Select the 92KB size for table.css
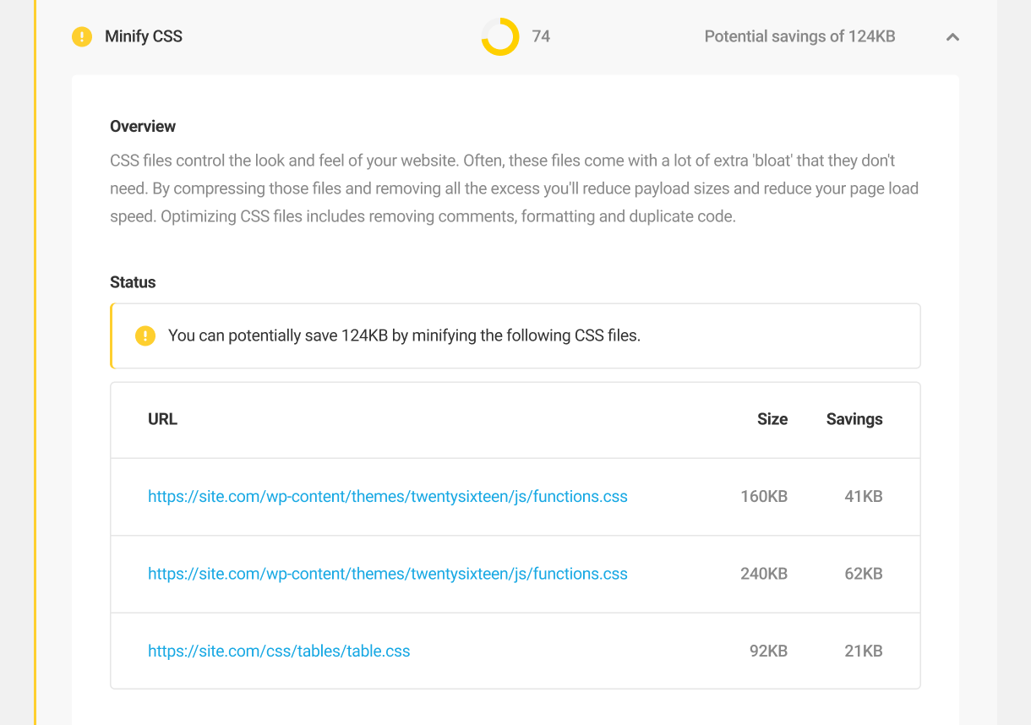1031x725 pixels. click(767, 651)
